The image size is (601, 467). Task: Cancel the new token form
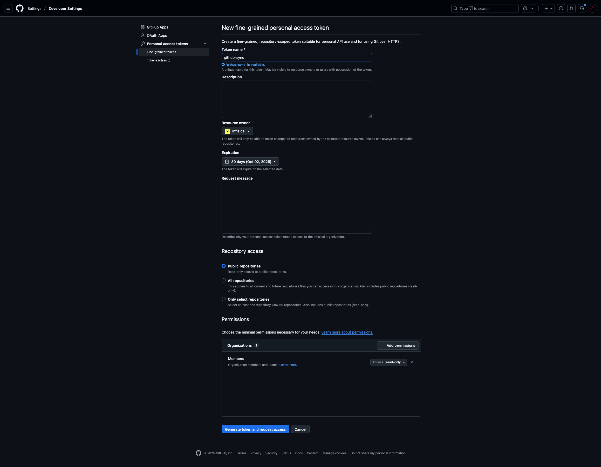pos(300,429)
